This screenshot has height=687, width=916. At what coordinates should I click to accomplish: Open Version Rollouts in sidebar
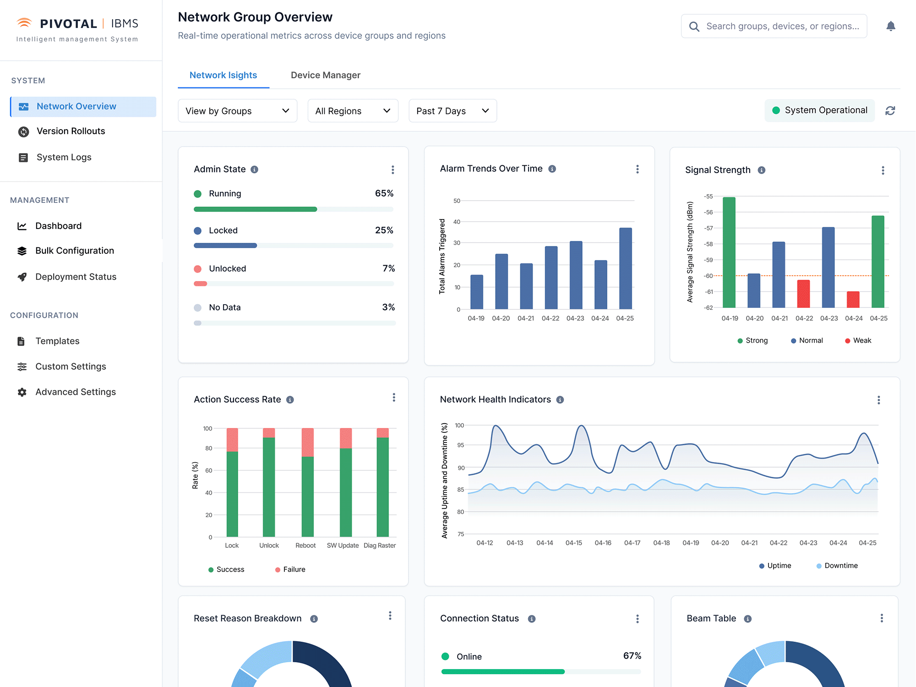[x=71, y=131]
